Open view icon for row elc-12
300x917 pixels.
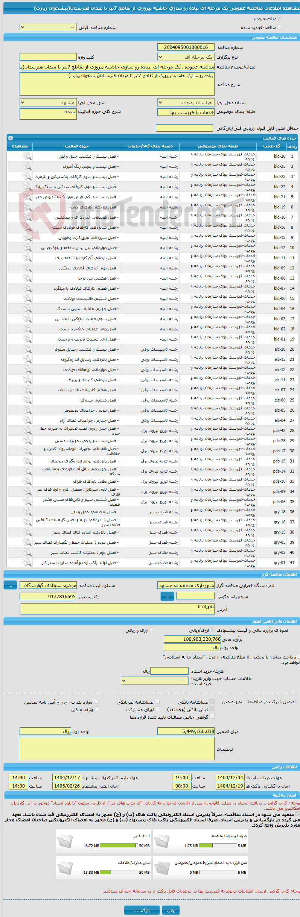point(27,370)
